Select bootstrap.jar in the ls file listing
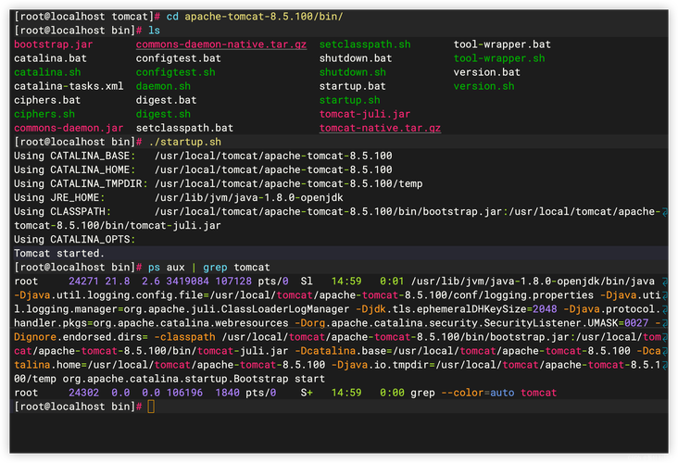The height and width of the screenshot is (463, 678). click(54, 44)
